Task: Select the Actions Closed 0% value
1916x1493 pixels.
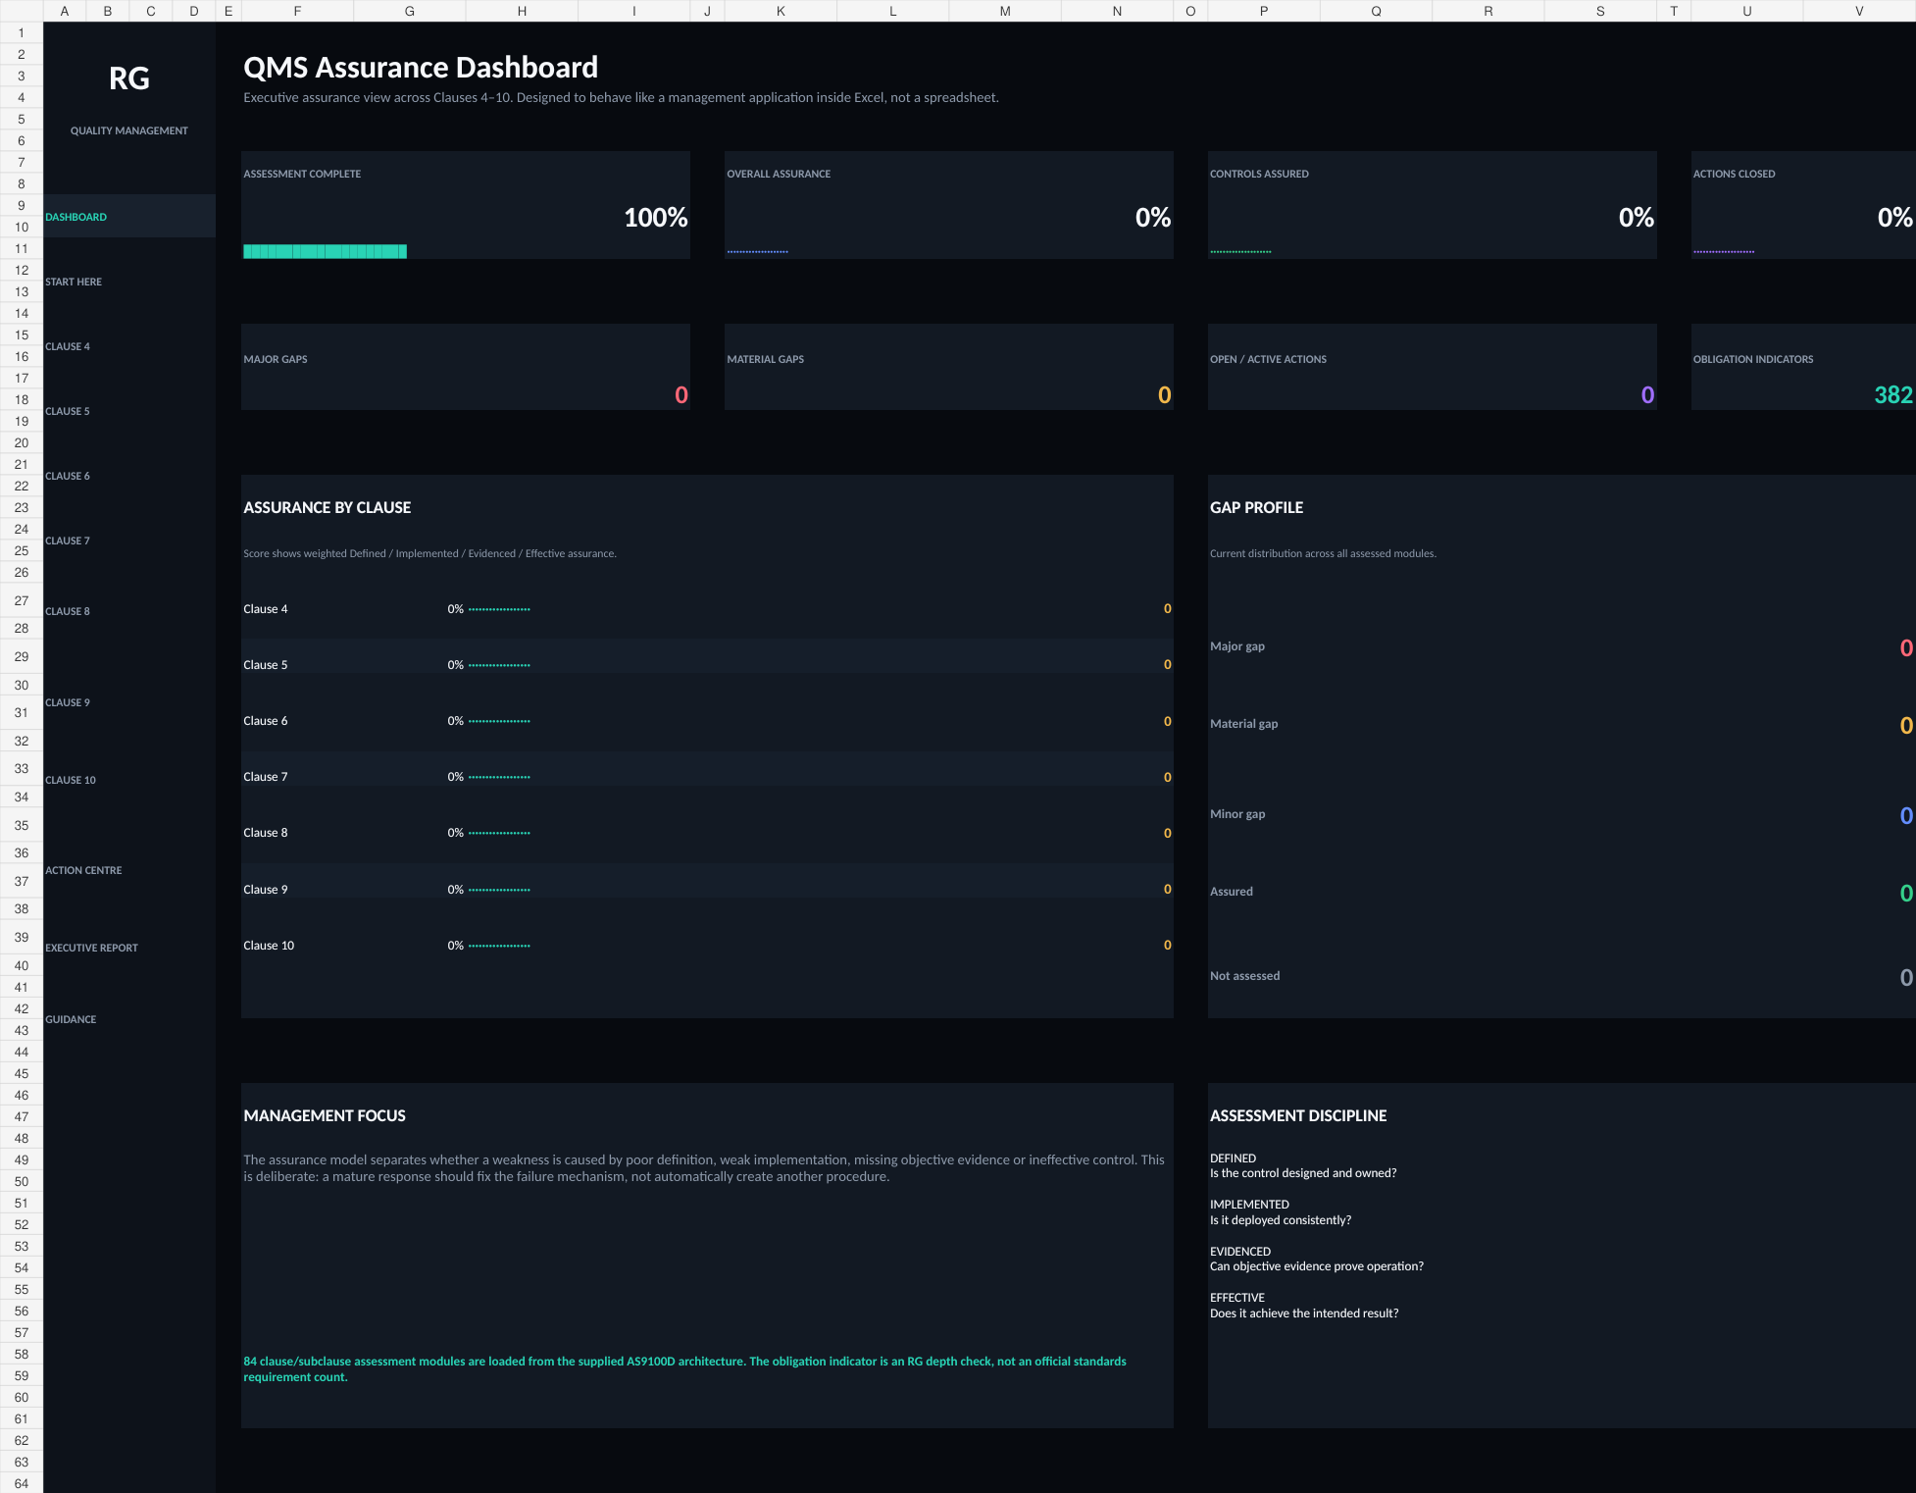Action: click(1894, 218)
